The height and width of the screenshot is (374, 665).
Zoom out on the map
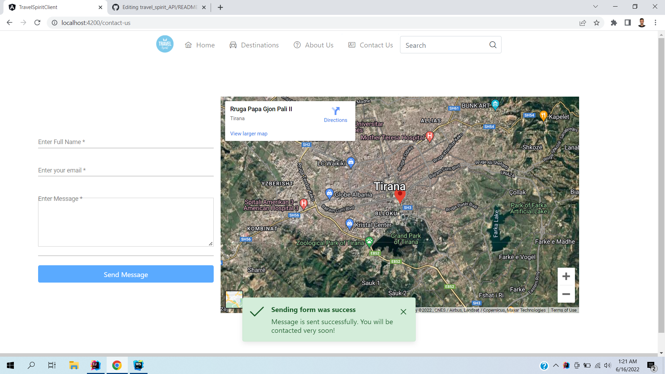coord(566,294)
